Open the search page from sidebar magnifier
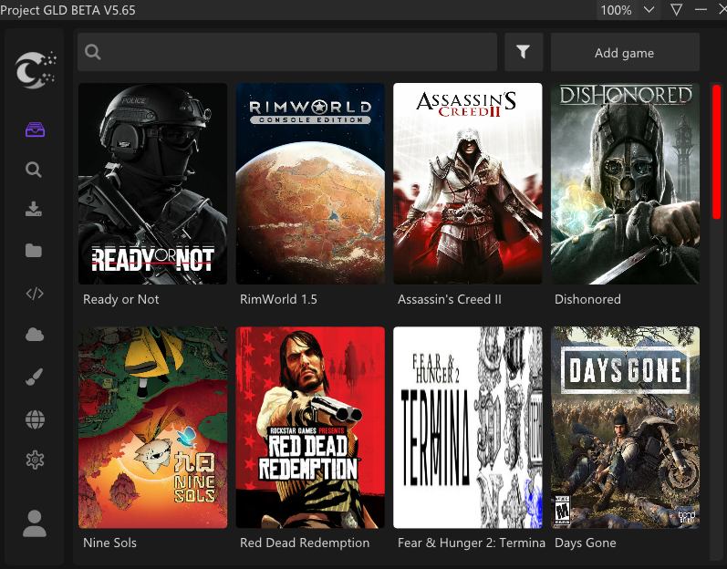This screenshot has height=569, width=727. coord(34,170)
